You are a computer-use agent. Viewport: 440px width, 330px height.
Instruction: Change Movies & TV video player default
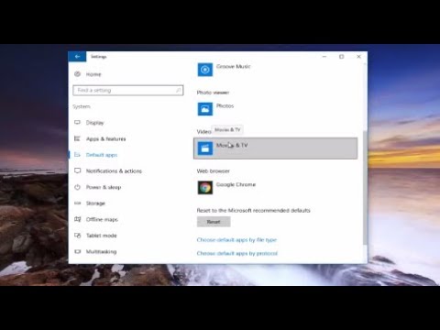click(x=275, y=148)
